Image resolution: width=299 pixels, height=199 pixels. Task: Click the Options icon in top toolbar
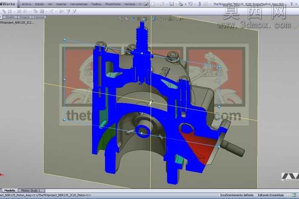(206, 4)
